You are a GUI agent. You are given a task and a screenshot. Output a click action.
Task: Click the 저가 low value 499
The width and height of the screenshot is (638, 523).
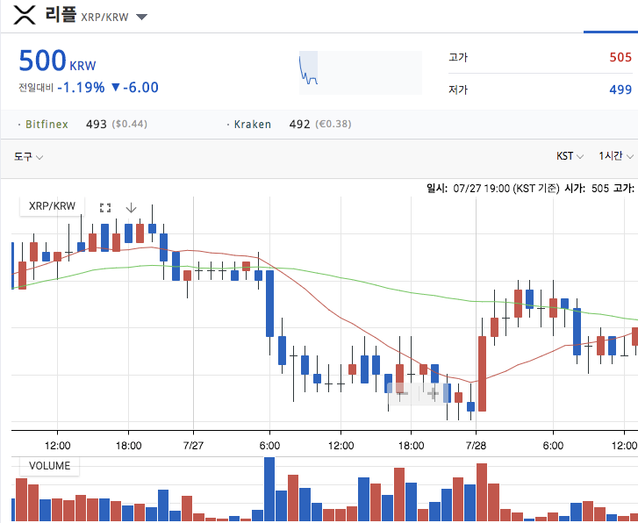pyautogui.click(x=620, y=90)
